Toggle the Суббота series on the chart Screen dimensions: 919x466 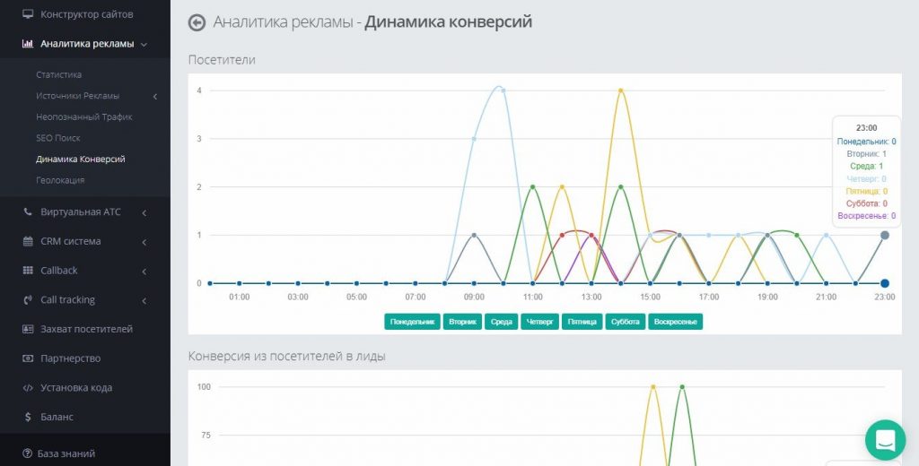[x=625, y=322]
